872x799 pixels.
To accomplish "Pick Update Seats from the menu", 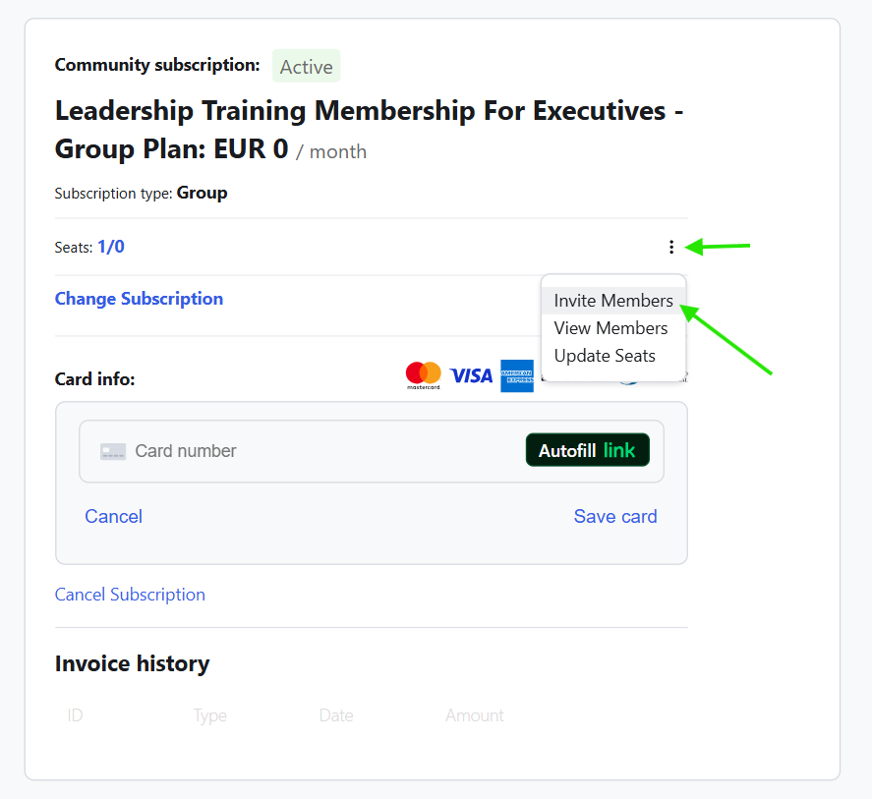I will coord(605,356).
